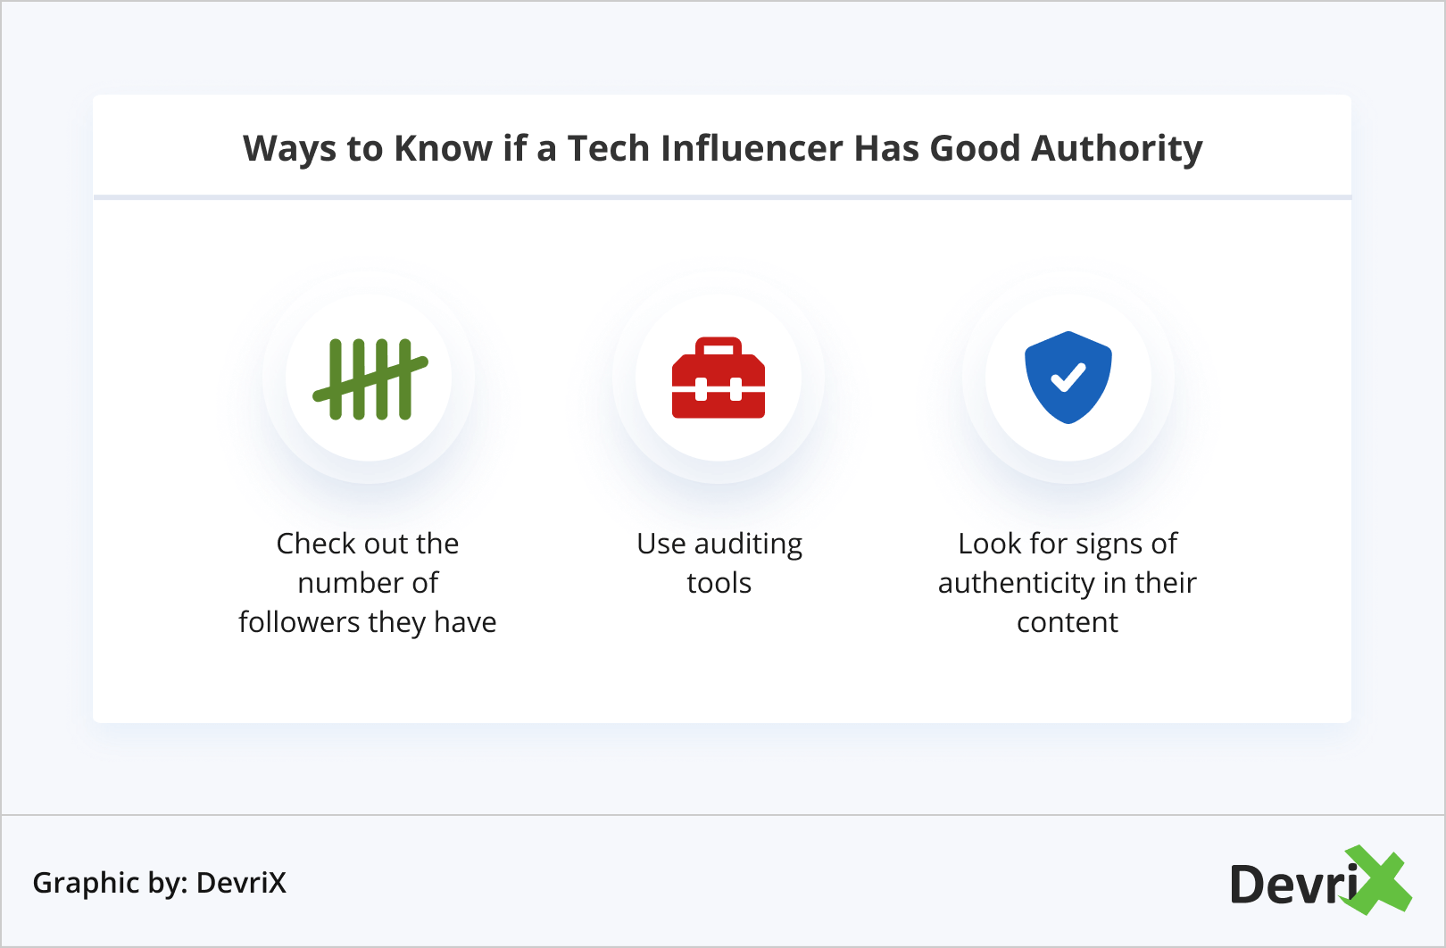
Task: Click the "authenticity in their" text line
Action: [x=1068, y=583]
